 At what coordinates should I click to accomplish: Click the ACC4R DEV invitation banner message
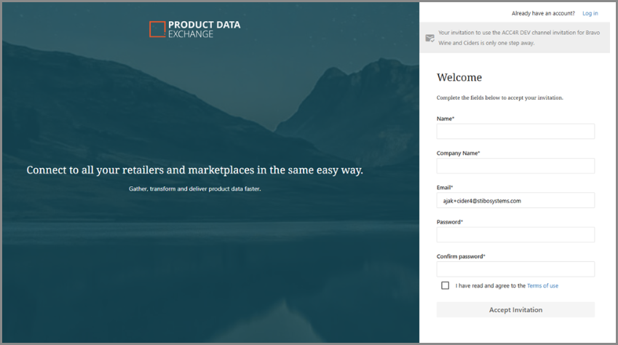pos(521,38)
